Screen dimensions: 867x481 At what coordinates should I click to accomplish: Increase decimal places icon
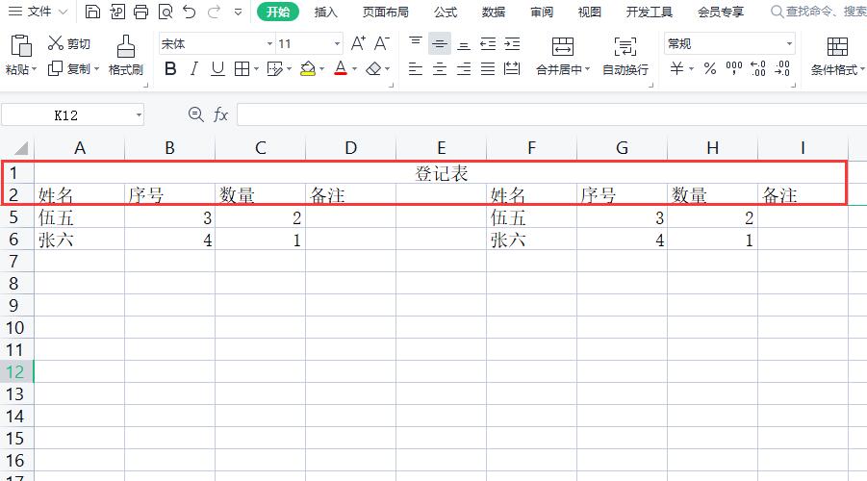pyautogui.click(x=758, y=69)
